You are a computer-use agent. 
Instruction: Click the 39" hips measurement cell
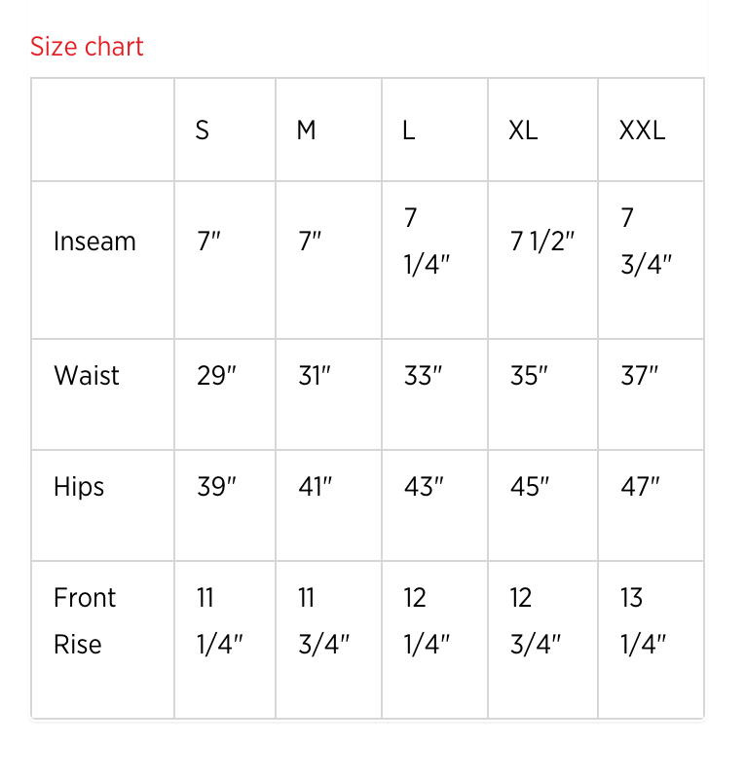pos(216,487)
